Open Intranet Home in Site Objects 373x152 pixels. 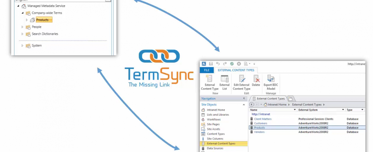click(x=216, y=110)
